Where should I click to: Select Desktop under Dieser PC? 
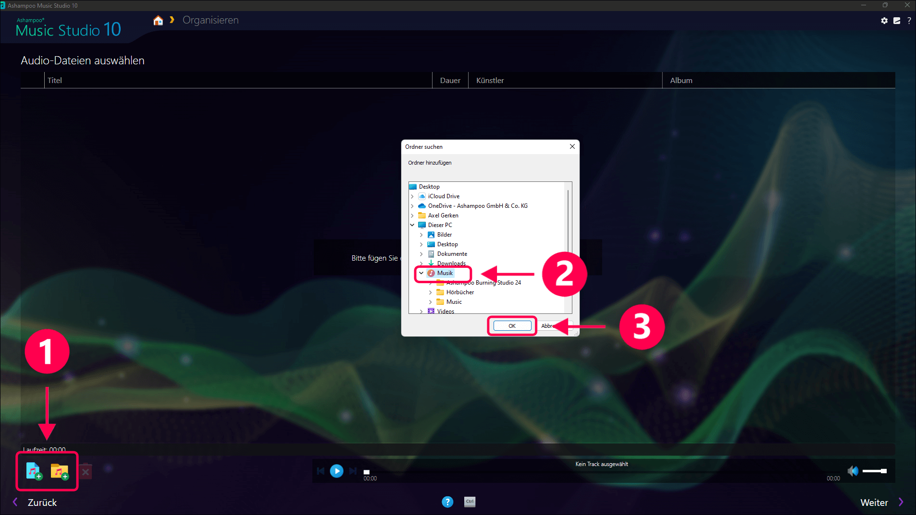click(447, 244)
